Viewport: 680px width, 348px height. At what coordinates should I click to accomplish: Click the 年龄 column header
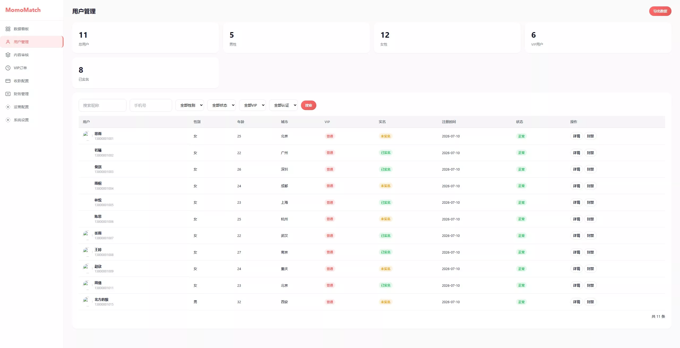[241, 122]
